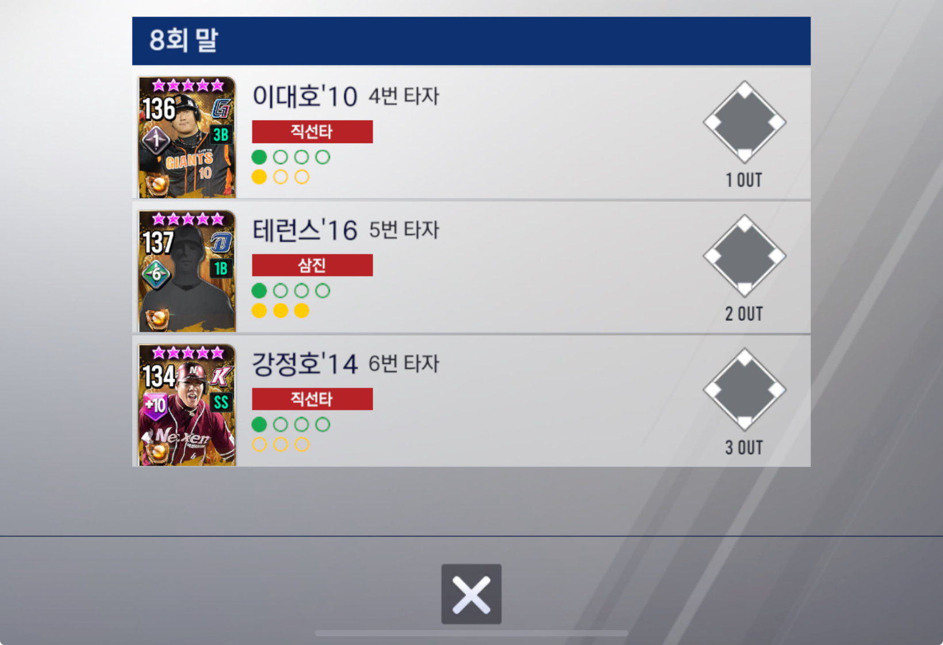Click the Giants team logo on 이대호's card
The height and width of the screenshot is (645, 943).
coord(221,107)
